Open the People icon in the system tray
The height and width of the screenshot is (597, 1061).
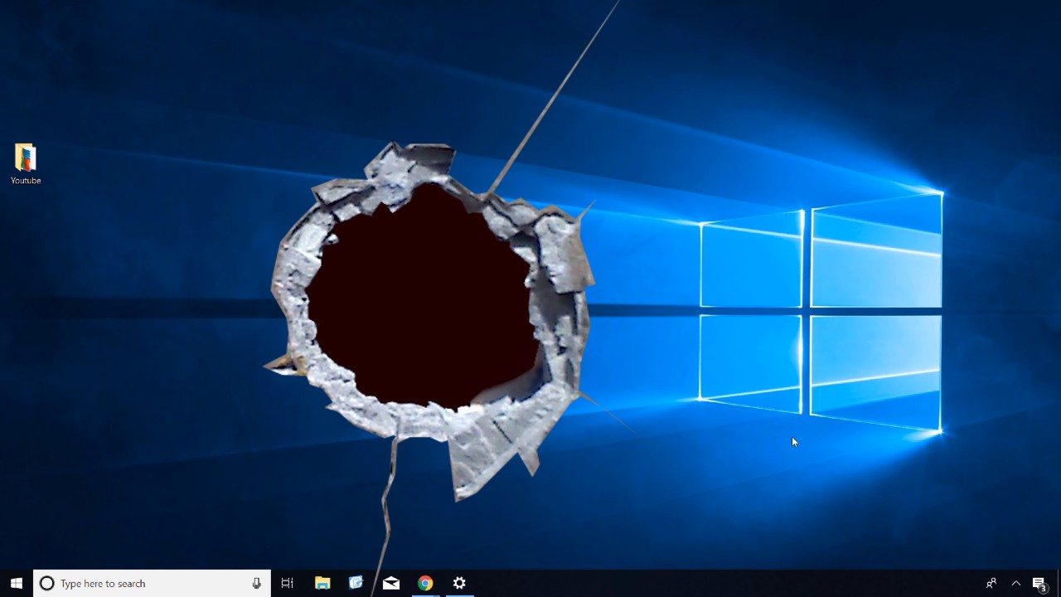(991, 583)
